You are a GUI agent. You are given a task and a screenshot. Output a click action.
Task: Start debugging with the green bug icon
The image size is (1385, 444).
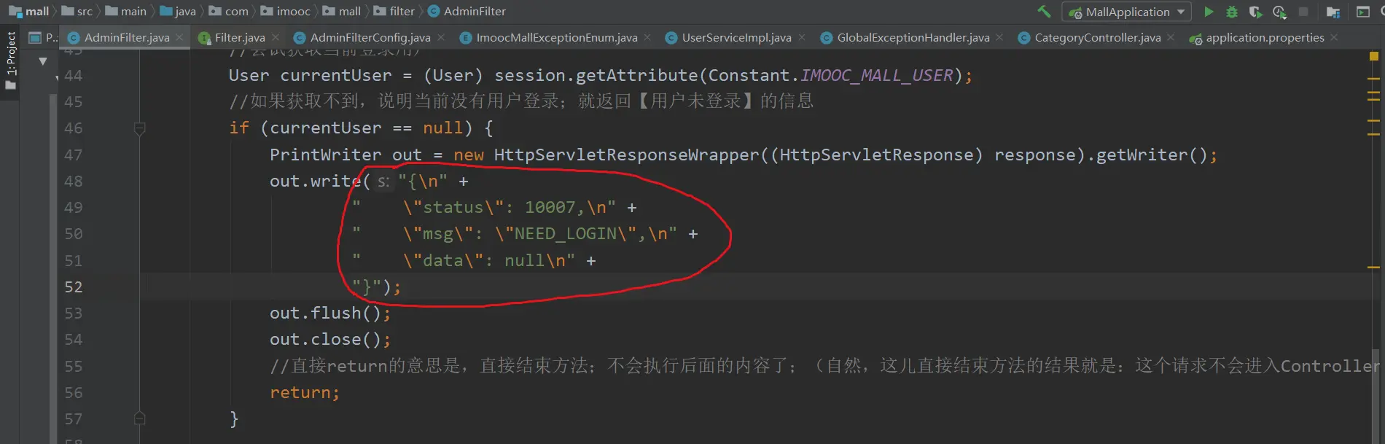coord(1232,12)
